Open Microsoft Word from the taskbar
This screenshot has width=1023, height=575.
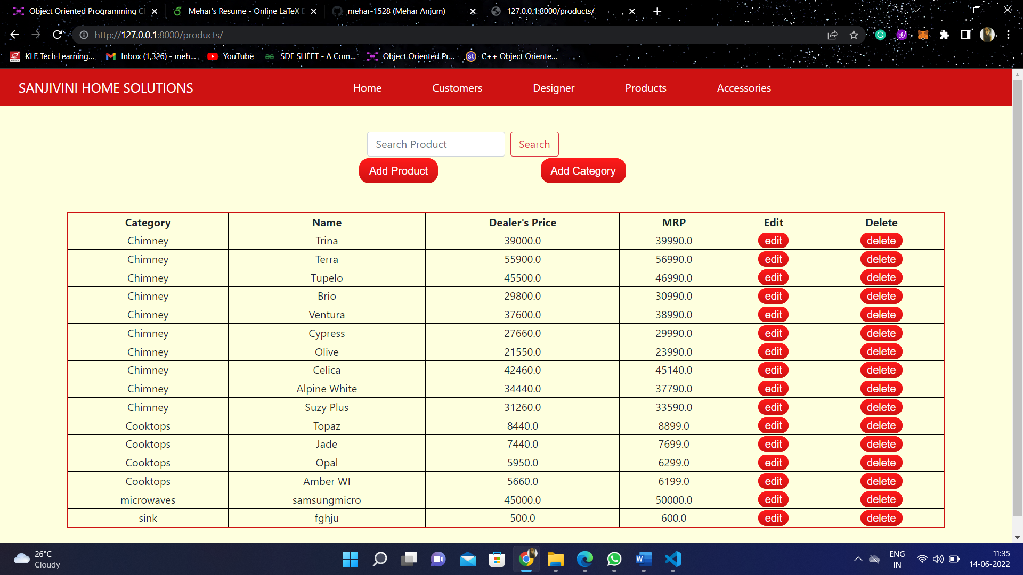(x=643, y=560)
